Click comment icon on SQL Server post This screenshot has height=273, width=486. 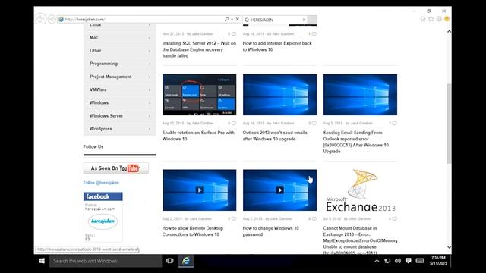(x=234, y=33)
